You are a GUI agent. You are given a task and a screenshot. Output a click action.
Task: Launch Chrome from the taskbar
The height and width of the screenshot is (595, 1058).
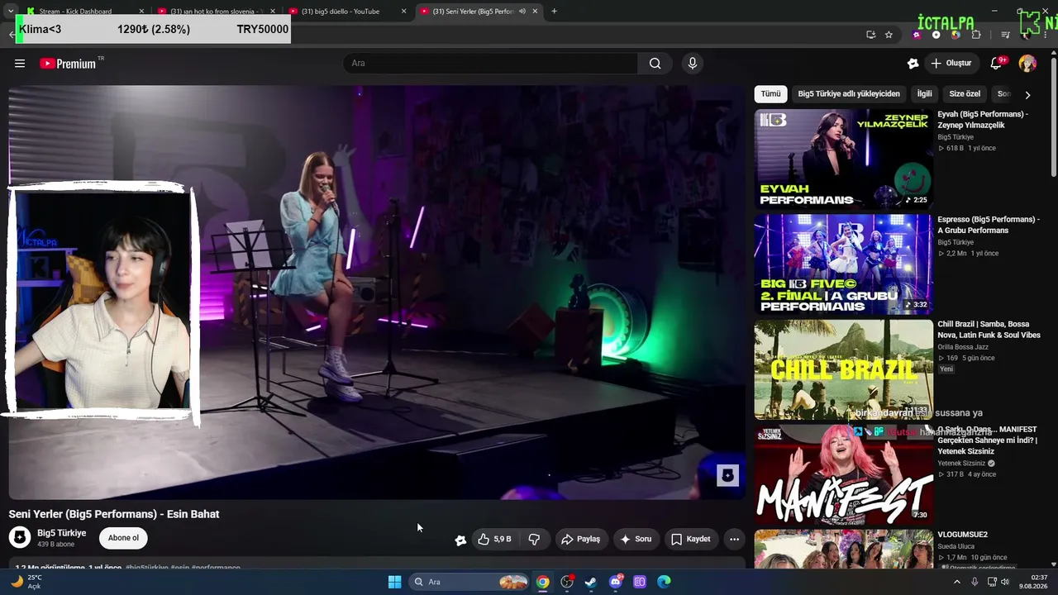pos(542,582)
